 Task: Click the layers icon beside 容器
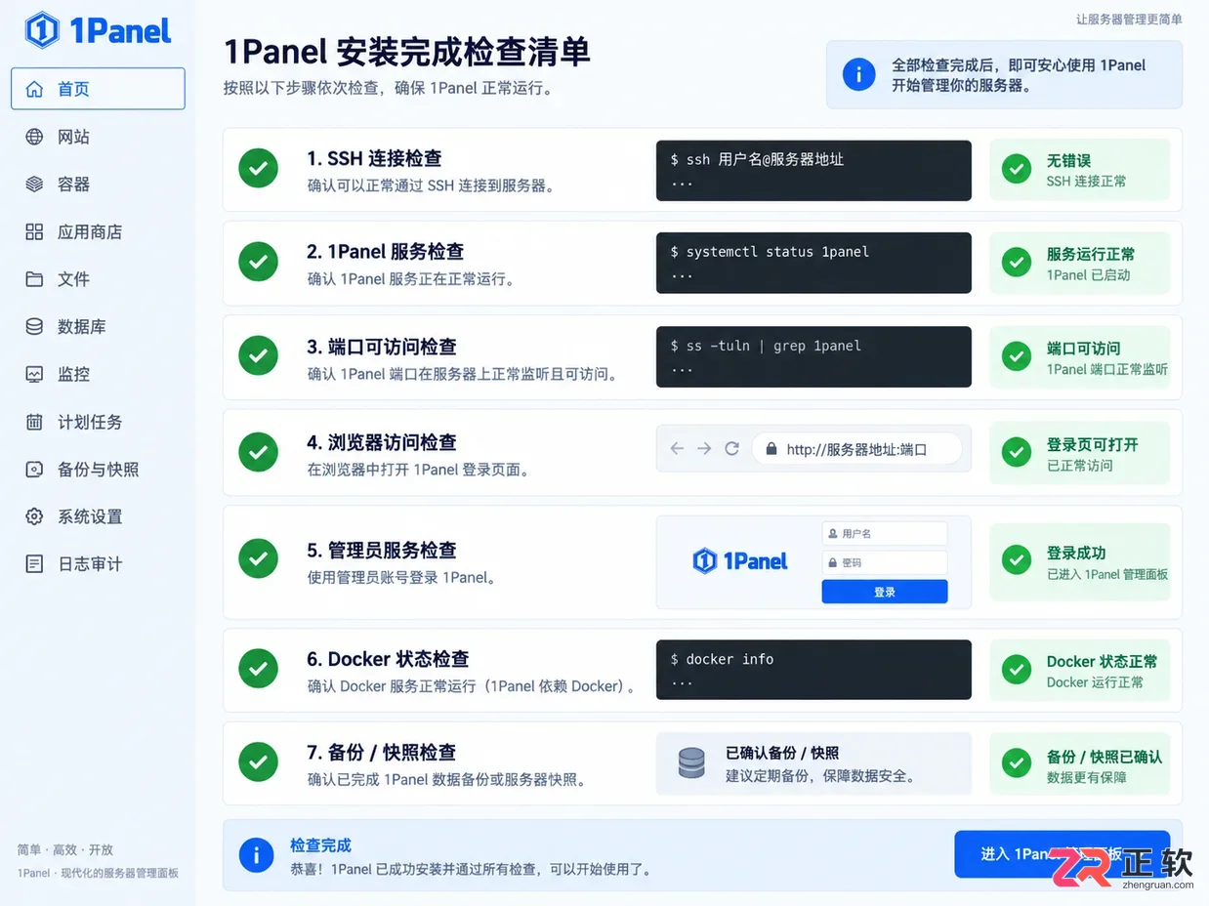click(34, 184)
